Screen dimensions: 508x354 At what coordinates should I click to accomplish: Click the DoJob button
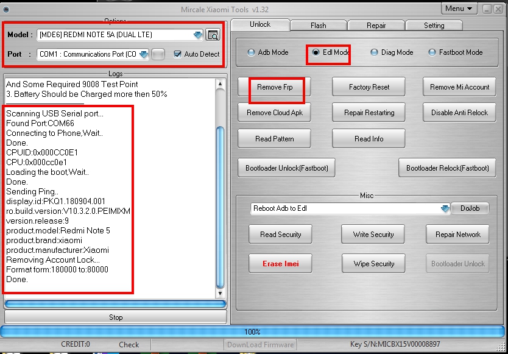tap(470, 208)
